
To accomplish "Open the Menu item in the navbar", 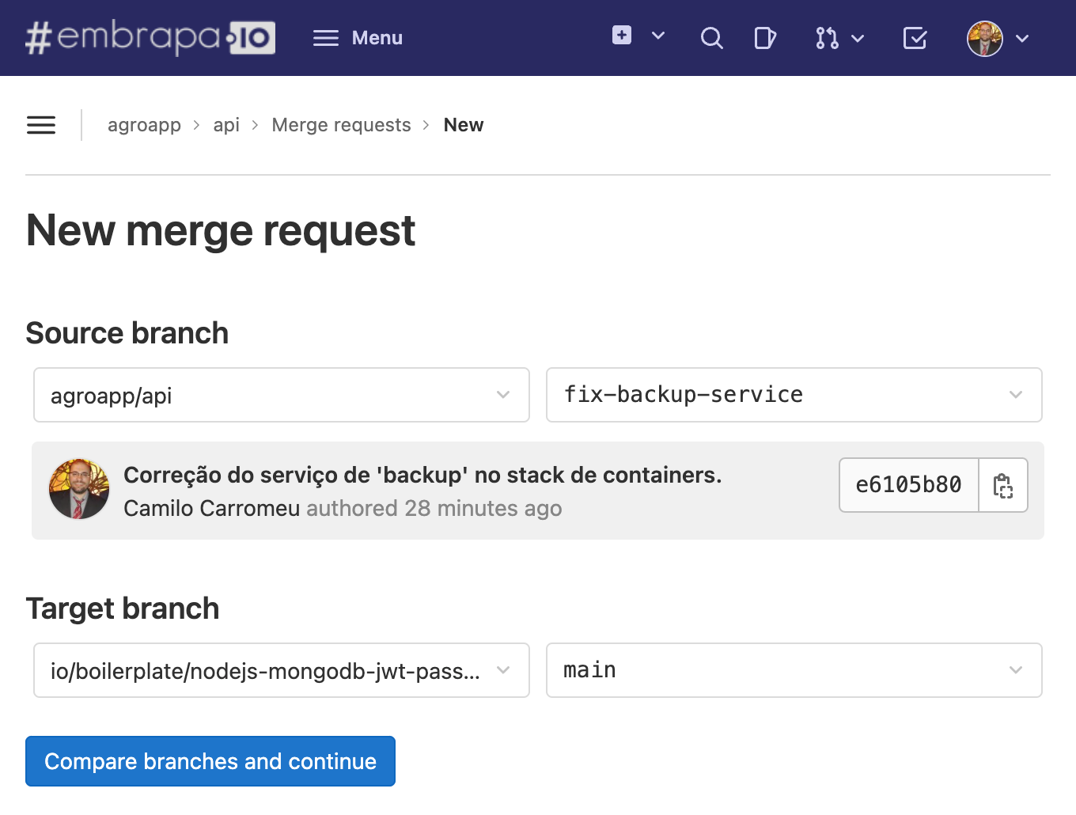I will (358, 38).
